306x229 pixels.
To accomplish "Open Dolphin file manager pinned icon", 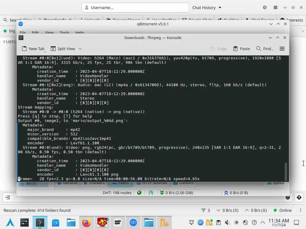I will pyautogui.click(x=71, y=222).
